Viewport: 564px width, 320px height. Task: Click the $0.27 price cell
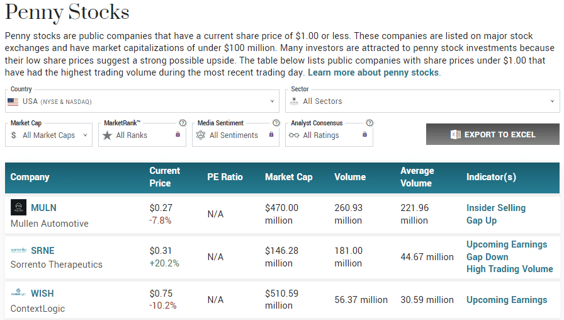pyautogui.click(x=161, y=208)
